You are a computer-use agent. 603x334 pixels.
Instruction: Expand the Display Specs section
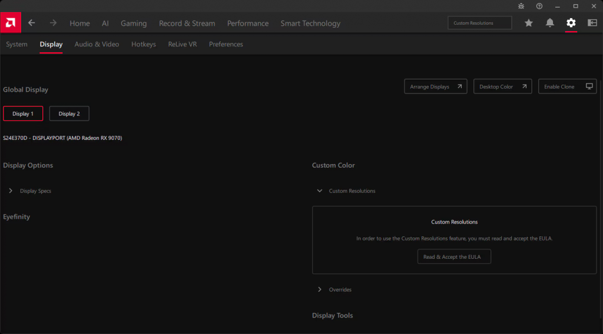[x=11, y=191]
